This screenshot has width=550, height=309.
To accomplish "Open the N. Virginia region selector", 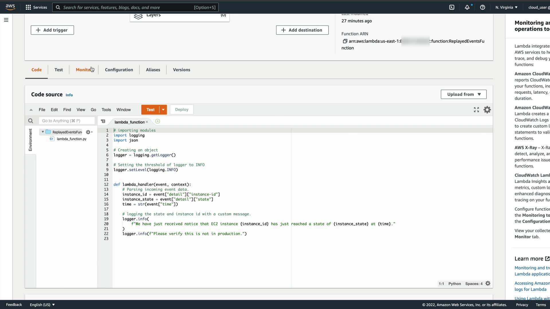I will click(x=506, y=7).
